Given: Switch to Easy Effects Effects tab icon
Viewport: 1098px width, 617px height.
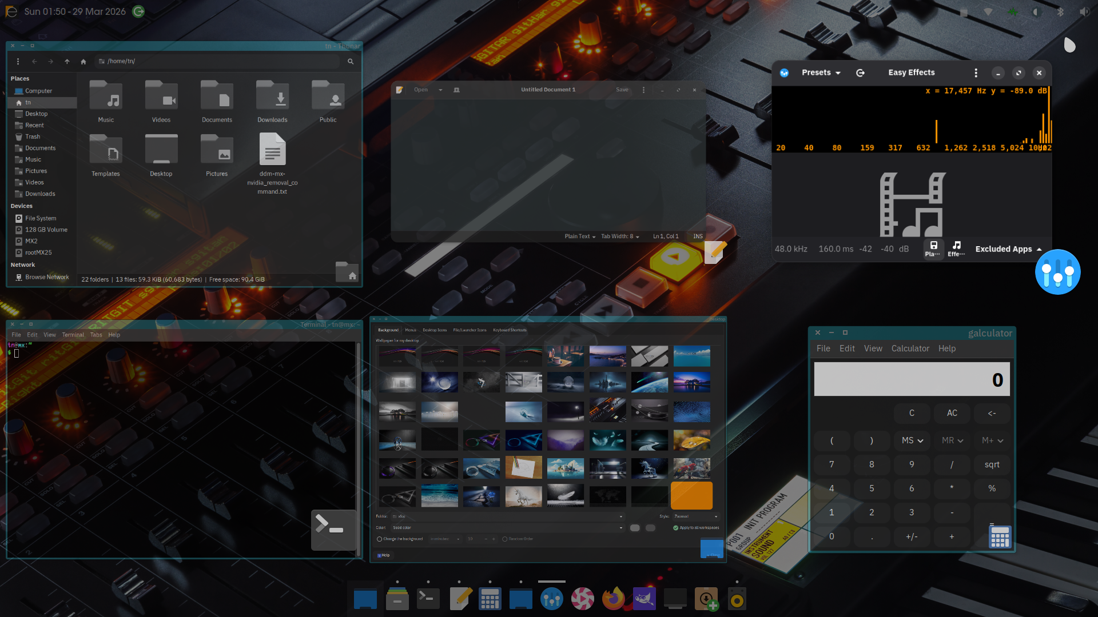Looking at the screenshot, I should 956,249.
